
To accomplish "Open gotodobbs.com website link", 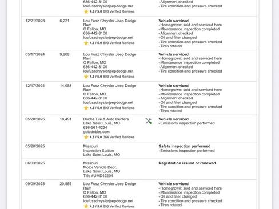I will pos(97,132).
